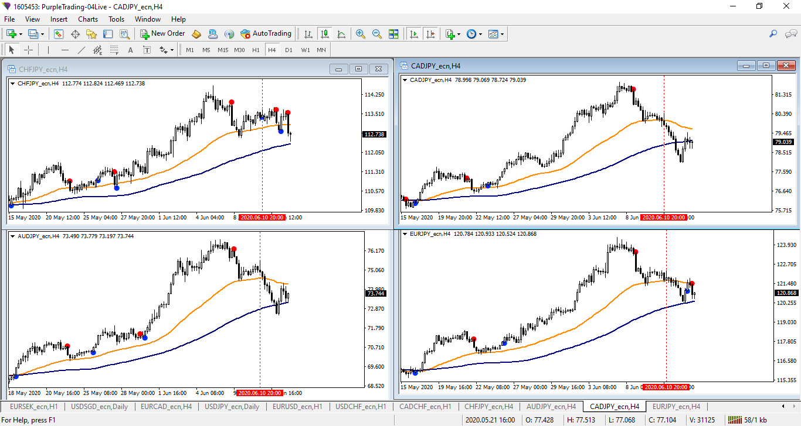Set timeframe to M15
The height and width of the screenshot is (426, 801).
click(223, 50)
